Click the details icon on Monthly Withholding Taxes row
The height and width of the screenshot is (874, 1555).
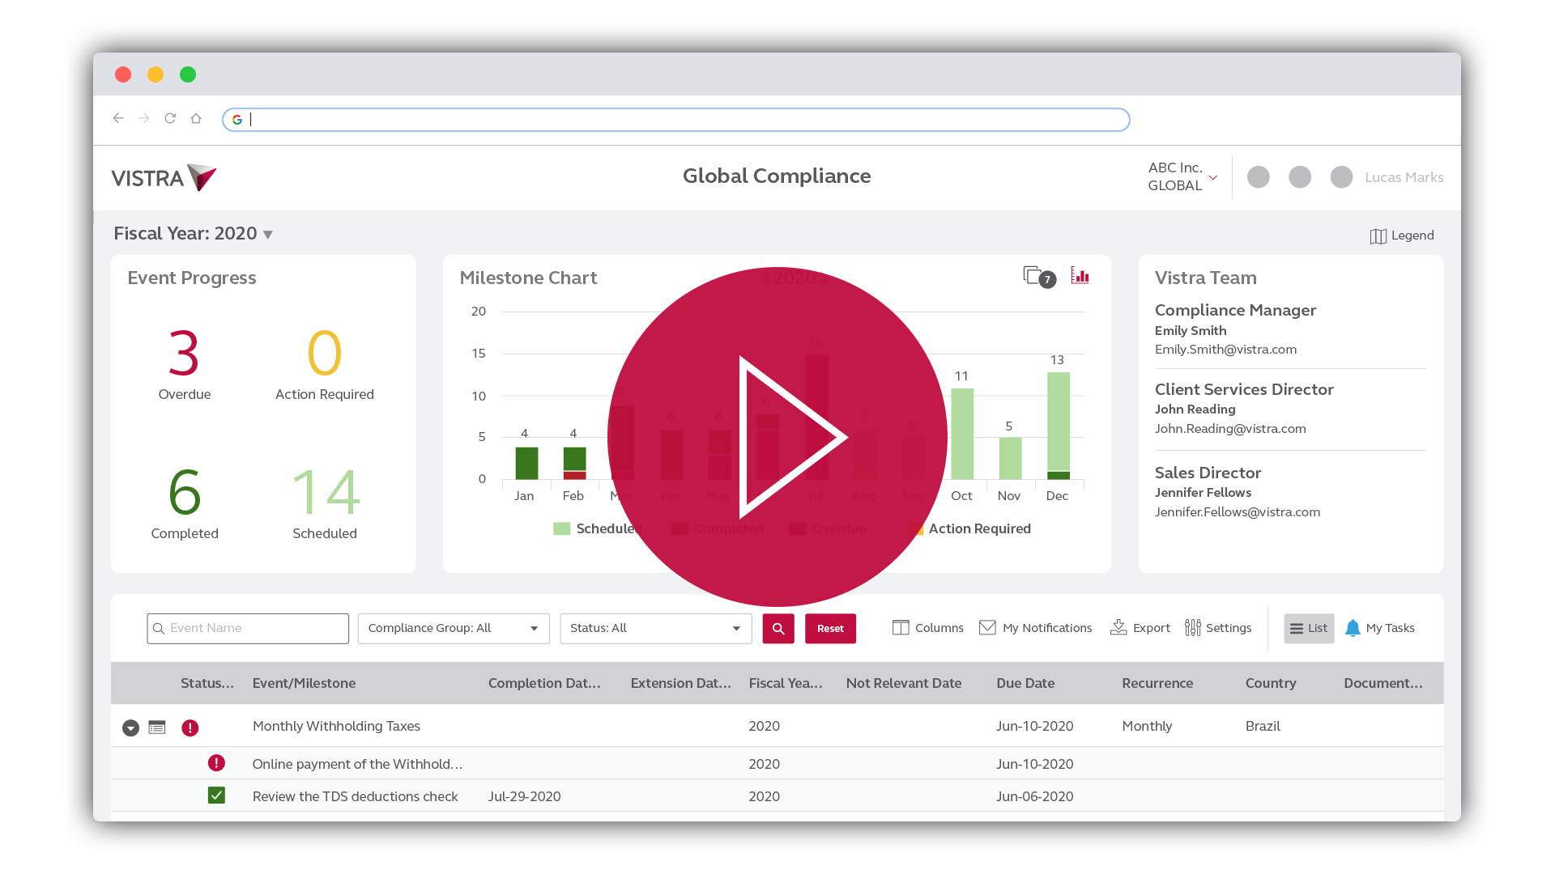tap(157, 728)
